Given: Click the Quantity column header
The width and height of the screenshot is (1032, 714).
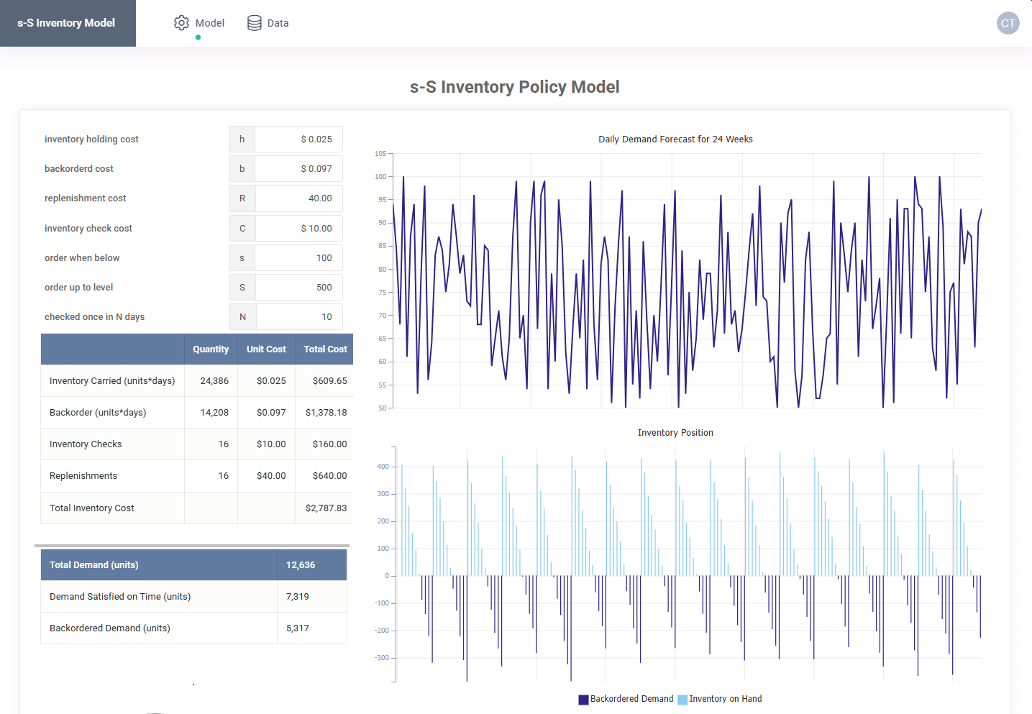Looking at the screenshot, I should (x=211, y=349).
